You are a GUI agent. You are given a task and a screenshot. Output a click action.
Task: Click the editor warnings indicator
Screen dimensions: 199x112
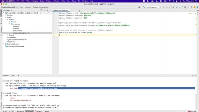[190, 13]
